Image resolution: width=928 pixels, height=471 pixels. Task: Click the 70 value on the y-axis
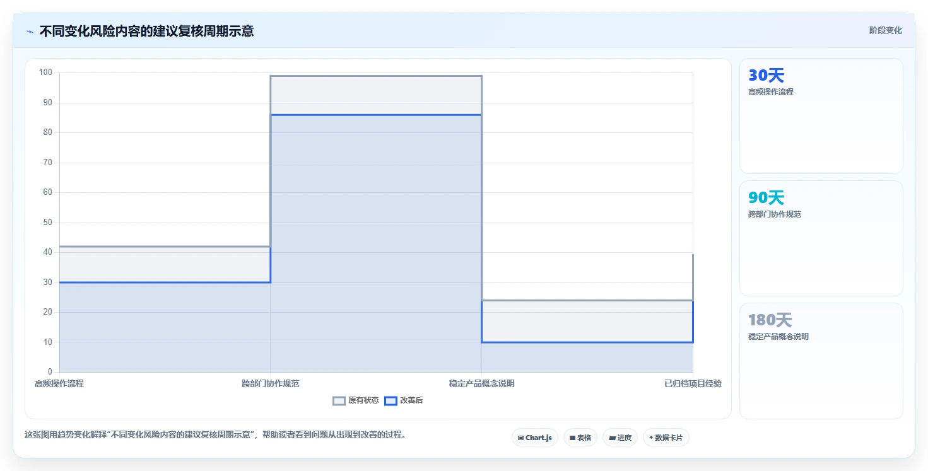[47, 163]
